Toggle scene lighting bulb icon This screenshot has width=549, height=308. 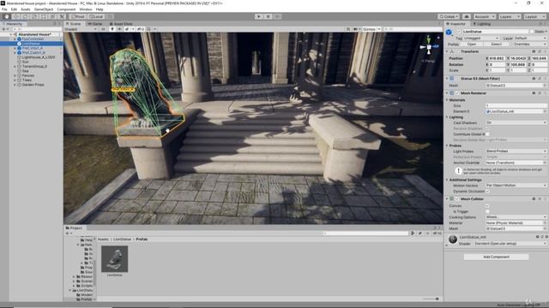pos(112,29)
